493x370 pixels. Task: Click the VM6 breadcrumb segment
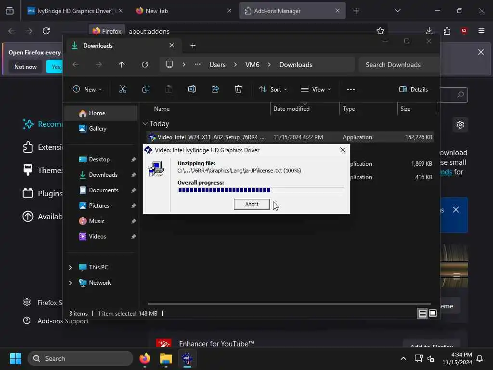[252, 65]
